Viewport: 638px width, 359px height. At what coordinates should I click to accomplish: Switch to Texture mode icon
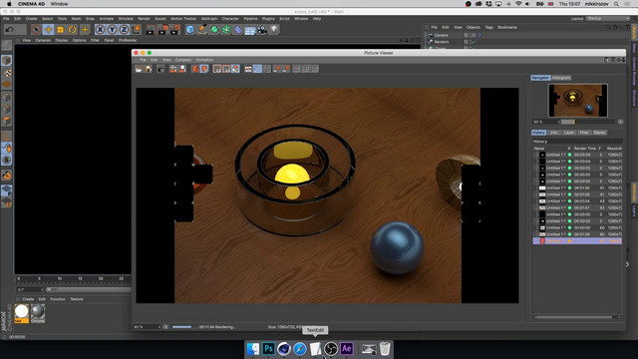7,73
